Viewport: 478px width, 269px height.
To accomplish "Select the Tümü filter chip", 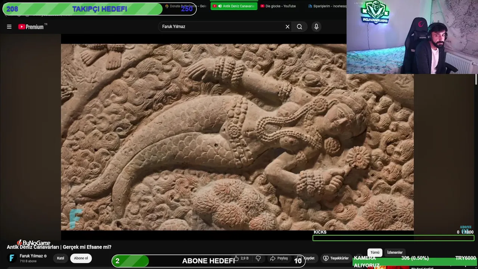I will (375, 253).
